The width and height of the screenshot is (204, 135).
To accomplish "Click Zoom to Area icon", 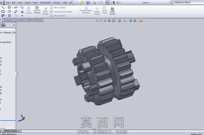I will [x=101, y=21].
